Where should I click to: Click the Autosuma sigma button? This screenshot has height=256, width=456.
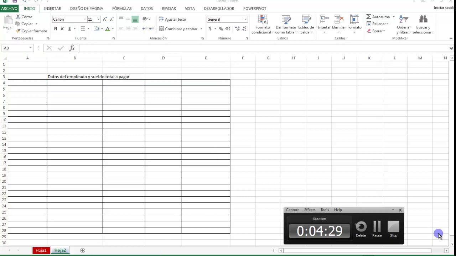(x=378, y=17)
